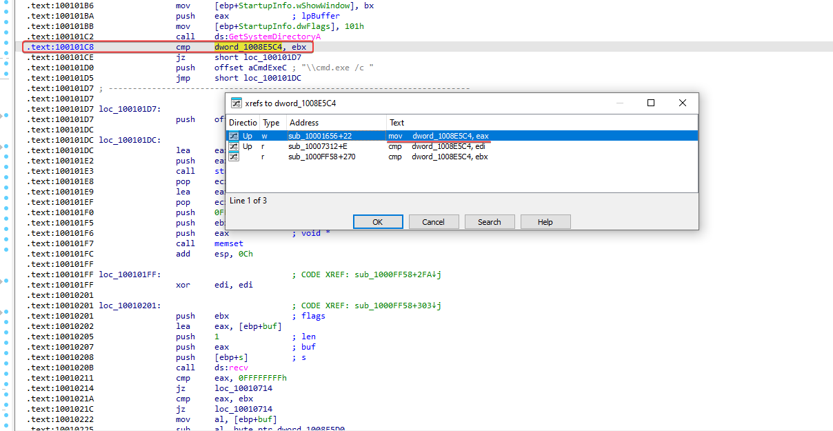833x431 pixels.
Task: Sort xrefs by the Type column header
Action: [x=272, y=123]
